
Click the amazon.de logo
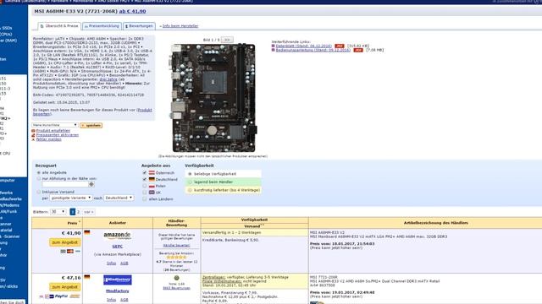point(118,236)
